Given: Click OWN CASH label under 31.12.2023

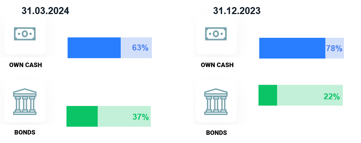Looking at the screenshot, I should pos(217,65).
